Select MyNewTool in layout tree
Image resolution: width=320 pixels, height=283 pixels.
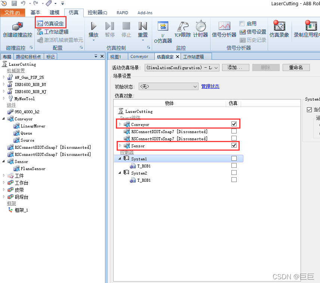point(25,99)
